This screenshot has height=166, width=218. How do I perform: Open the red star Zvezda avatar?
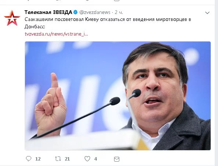point(12,18)
